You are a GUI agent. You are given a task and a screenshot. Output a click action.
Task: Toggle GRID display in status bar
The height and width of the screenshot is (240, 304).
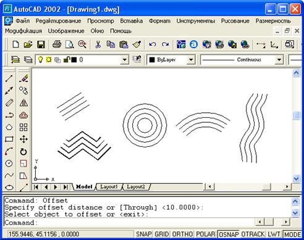(161, 234)
